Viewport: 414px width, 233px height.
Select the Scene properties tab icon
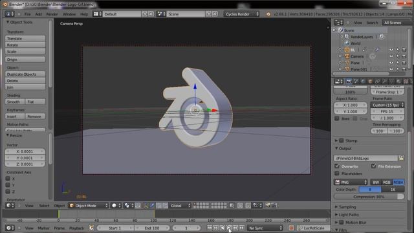click(356, 82)
